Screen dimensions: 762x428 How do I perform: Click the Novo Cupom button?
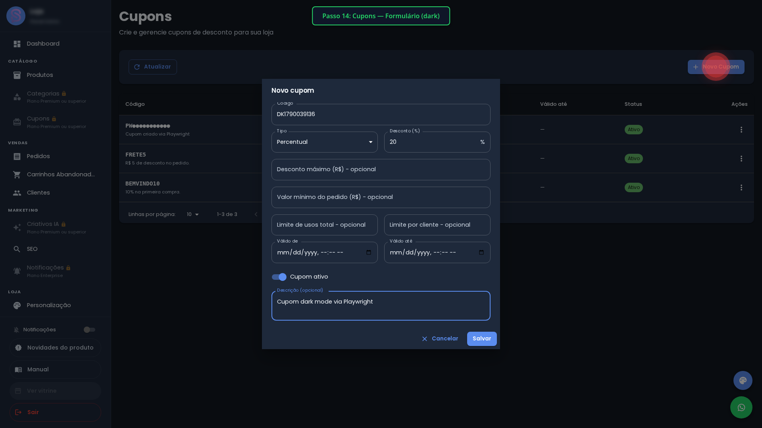point(716,67)
